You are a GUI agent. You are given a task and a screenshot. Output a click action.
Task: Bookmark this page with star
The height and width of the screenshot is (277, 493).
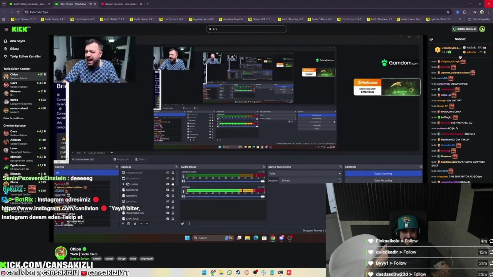448,12
